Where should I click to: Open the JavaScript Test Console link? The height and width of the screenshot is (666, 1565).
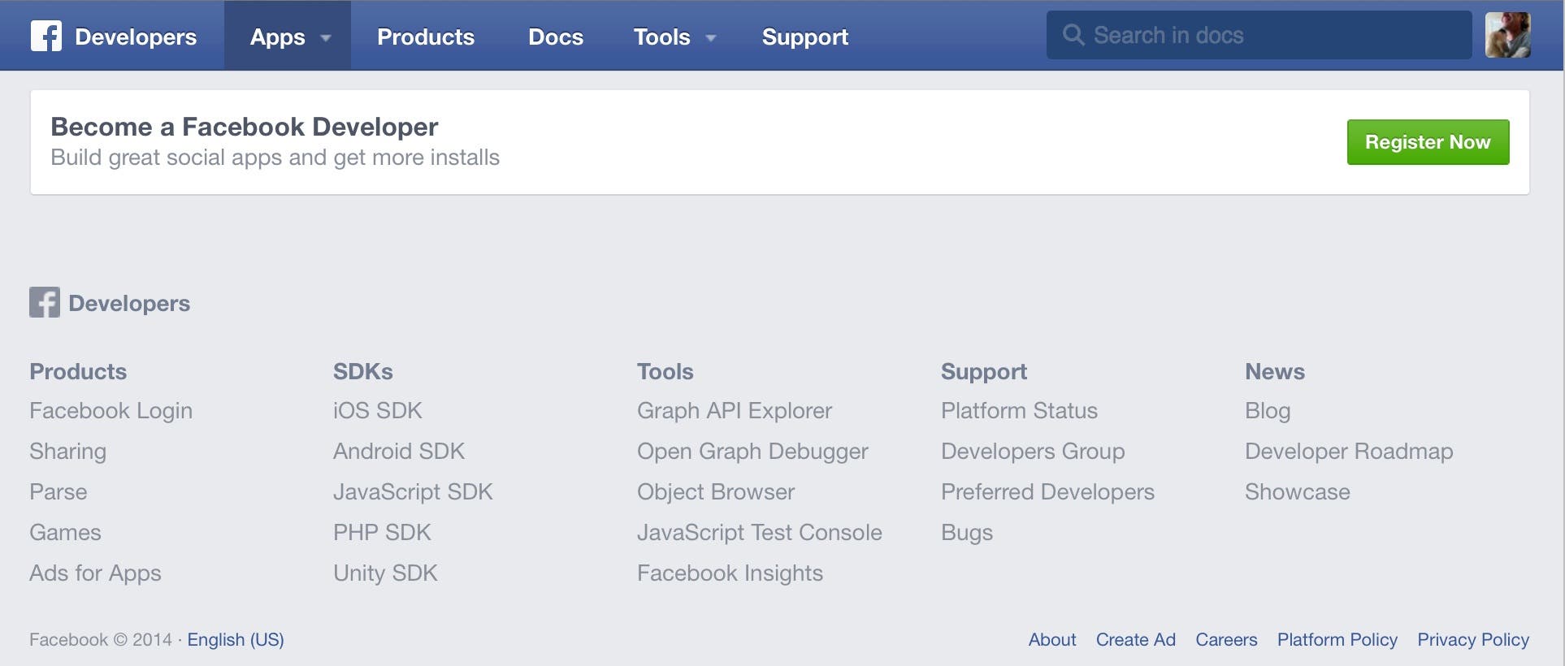click(760, 533)
